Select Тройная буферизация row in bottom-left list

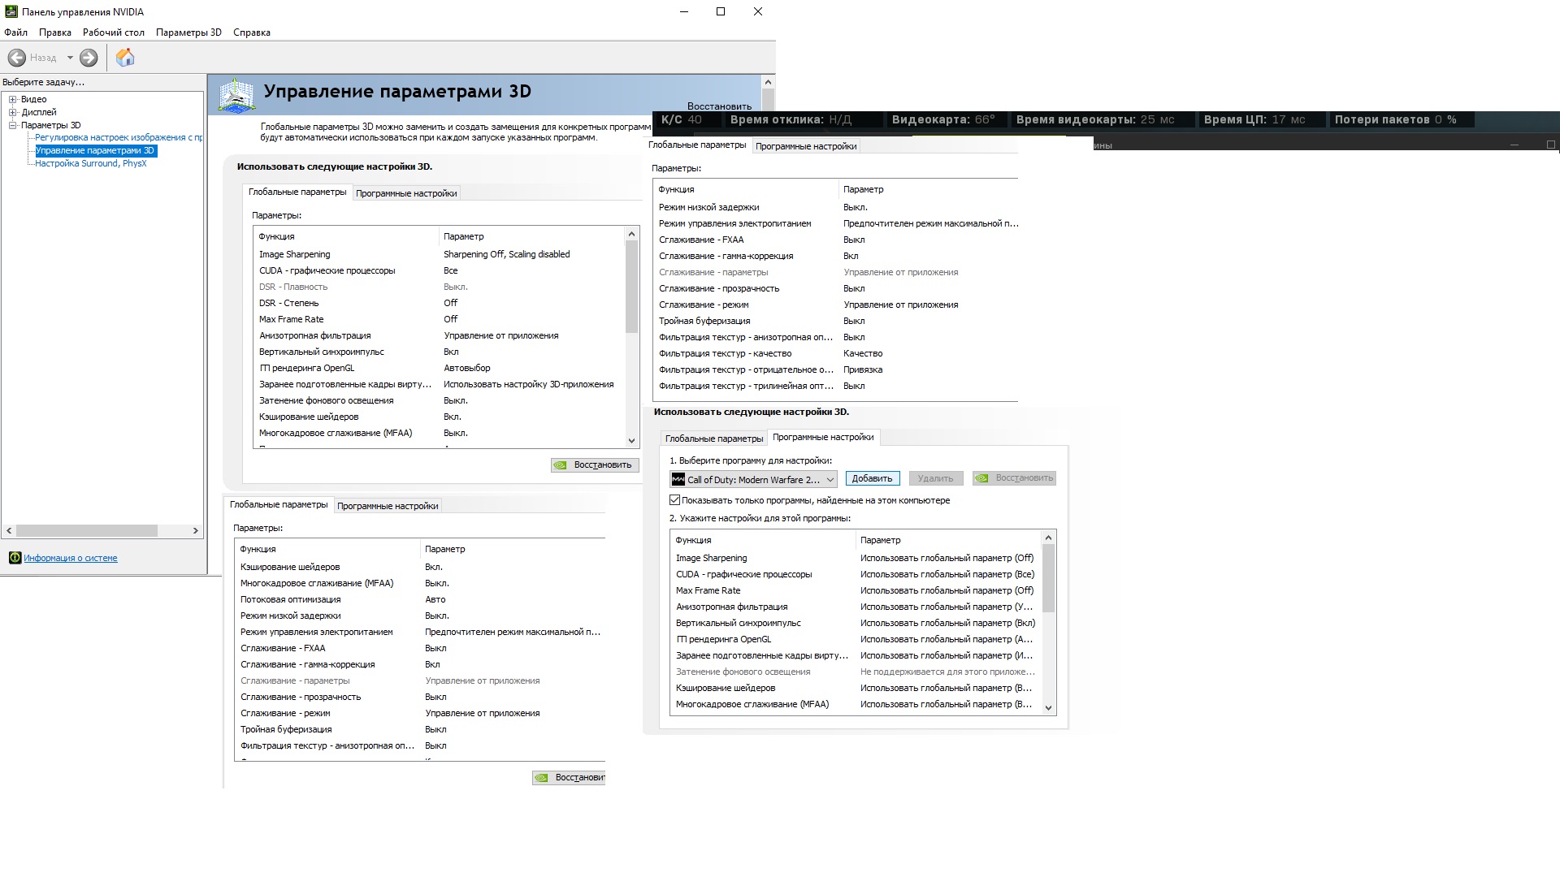click(x=420, y=729)
